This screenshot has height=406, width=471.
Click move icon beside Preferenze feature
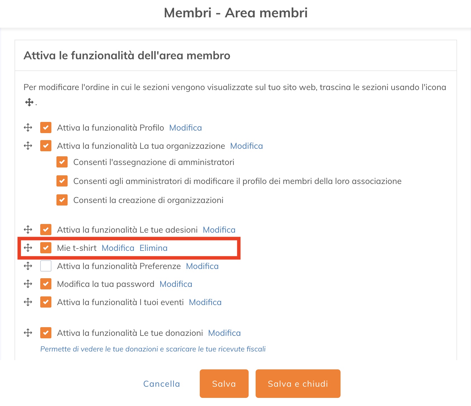tap(28, 266)
